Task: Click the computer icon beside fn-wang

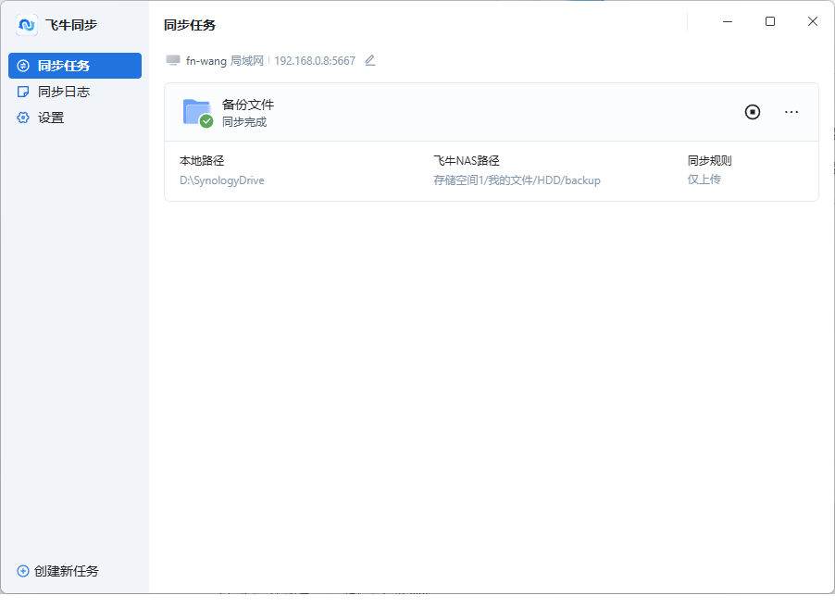Action: point(172,60)
